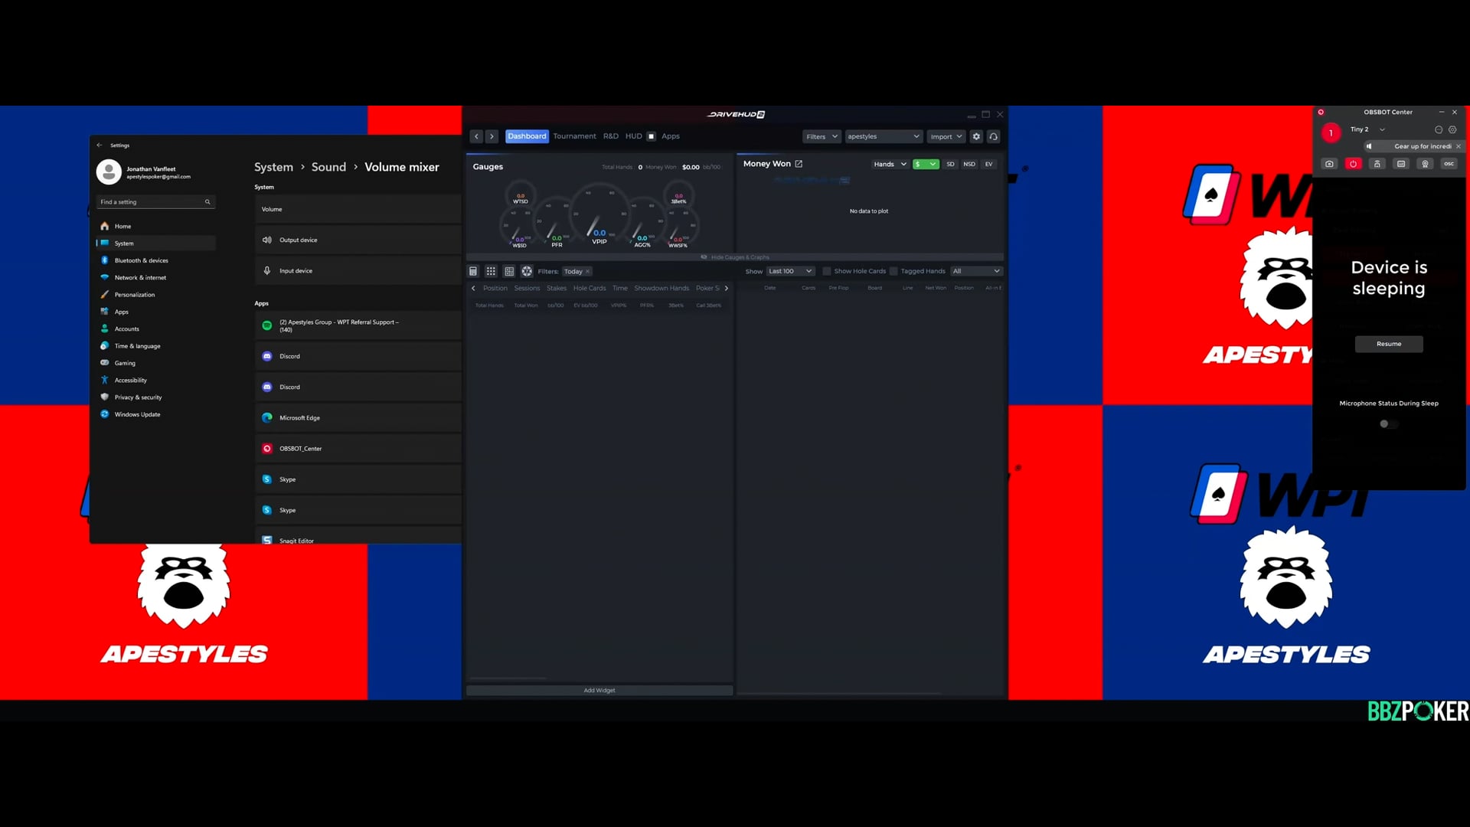Click the poker chip icon beside Filters
The image size is (1470, 827).
coord(527,271)
